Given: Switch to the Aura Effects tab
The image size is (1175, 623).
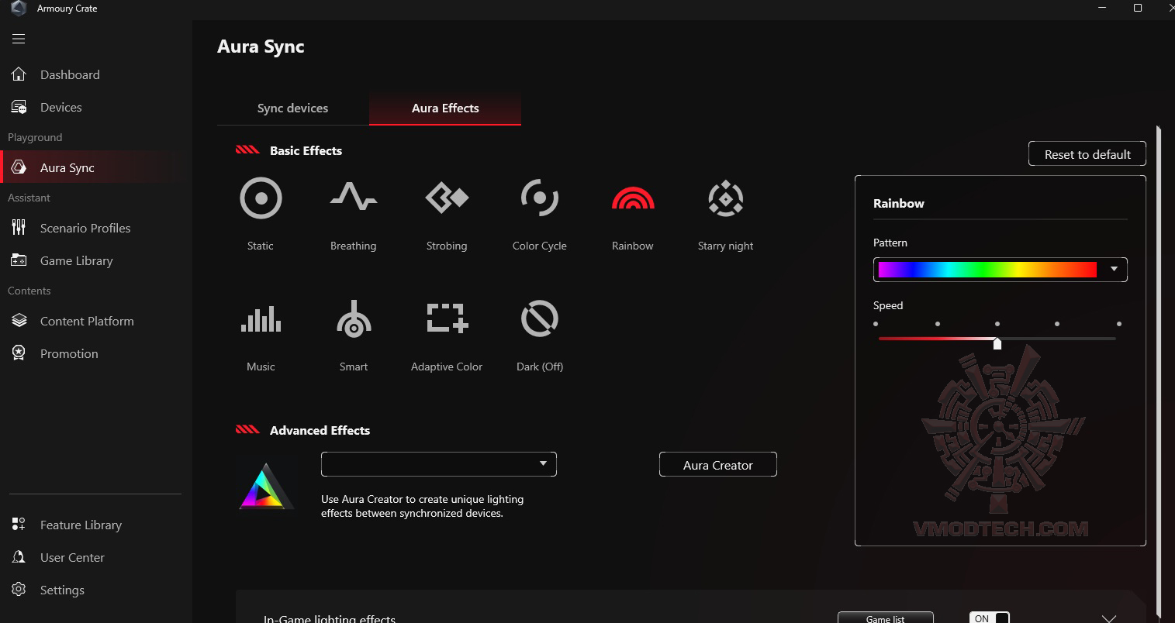Looking at the screenshot, I should pyautogui.click(x=445, y=108).
